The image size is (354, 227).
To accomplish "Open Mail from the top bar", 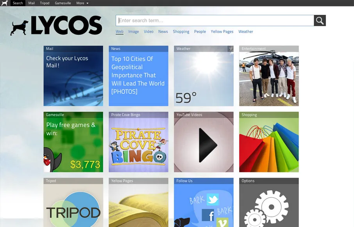I will click(x=31, y=3).
